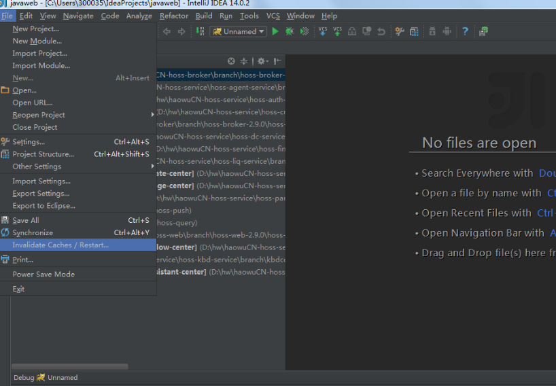Click VCS update project icon with blue arrow

[x=323, y=31]
